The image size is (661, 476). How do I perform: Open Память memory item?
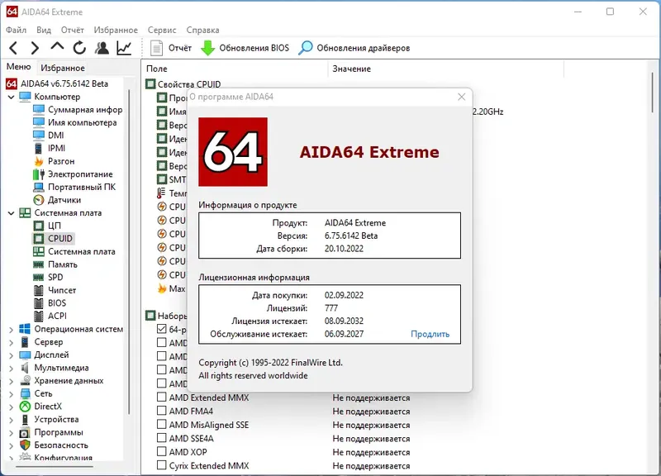55,264
